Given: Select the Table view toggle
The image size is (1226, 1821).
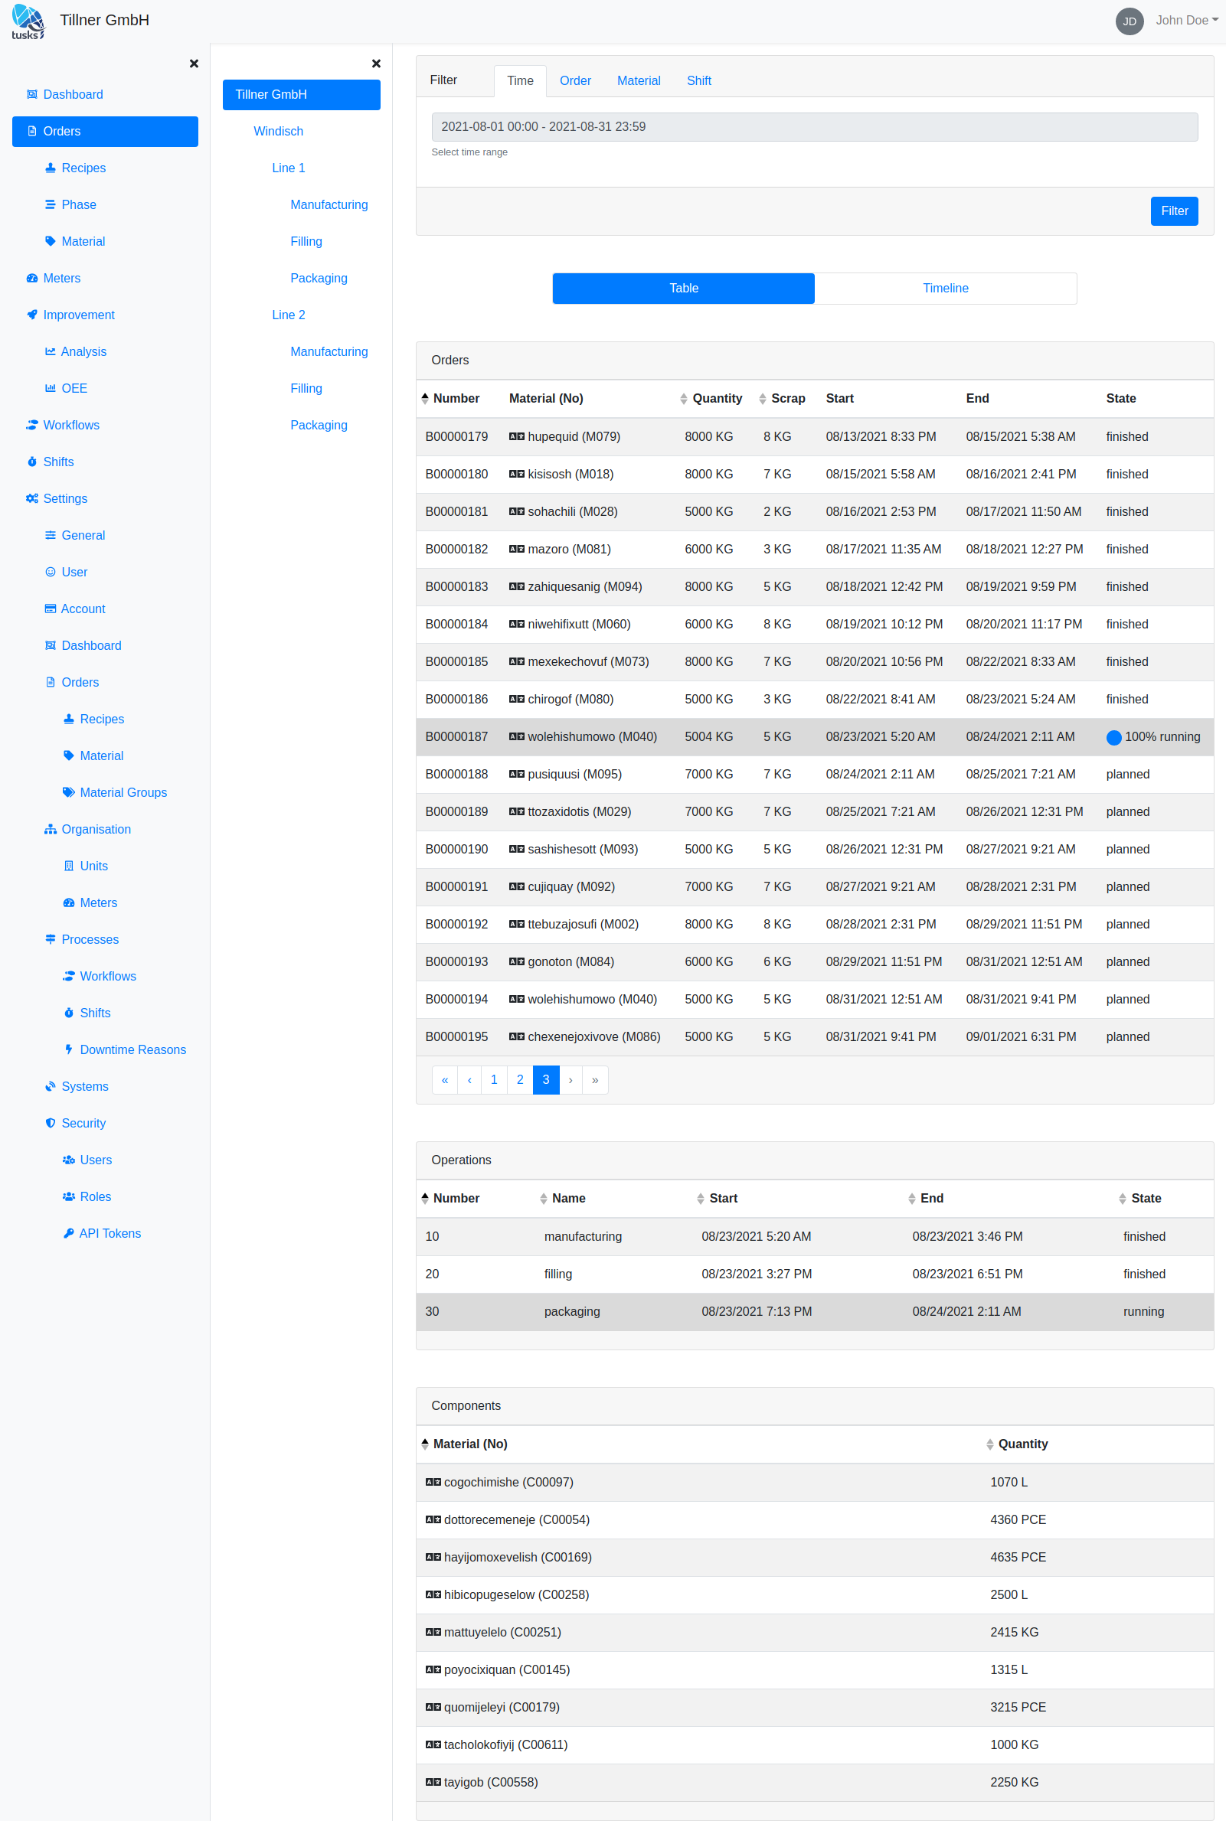Looking at the screenshot, I should 682,289.
